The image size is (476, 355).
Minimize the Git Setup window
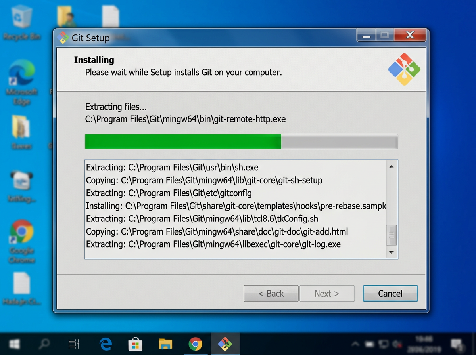coord(366,35)
